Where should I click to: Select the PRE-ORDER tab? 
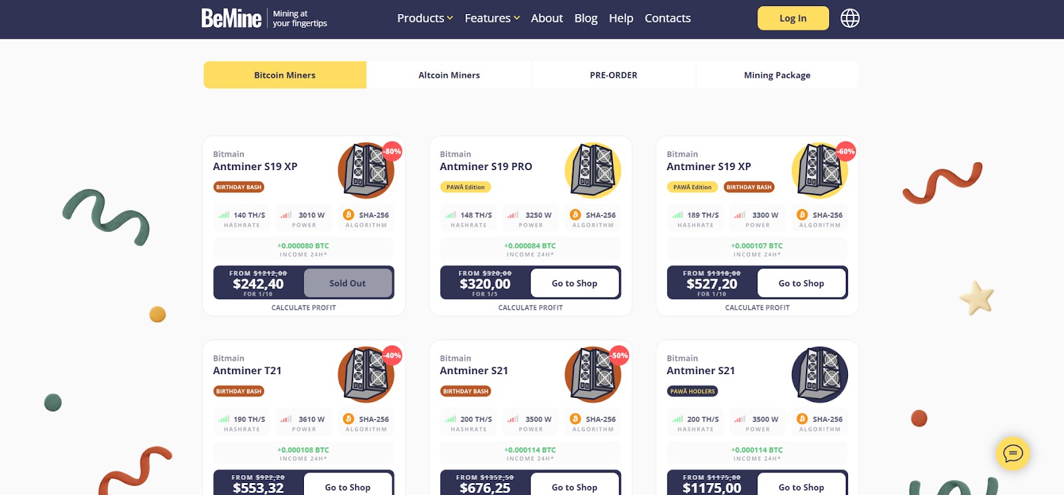point(613,75)
